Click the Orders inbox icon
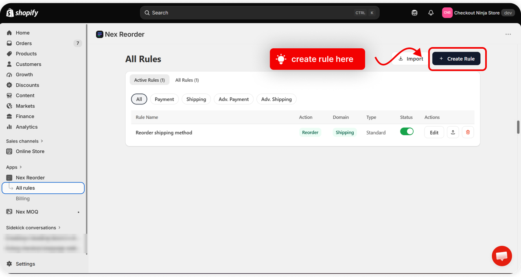 pos(9,43)
